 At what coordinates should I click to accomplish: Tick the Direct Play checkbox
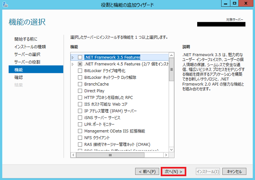pos(80,91)
